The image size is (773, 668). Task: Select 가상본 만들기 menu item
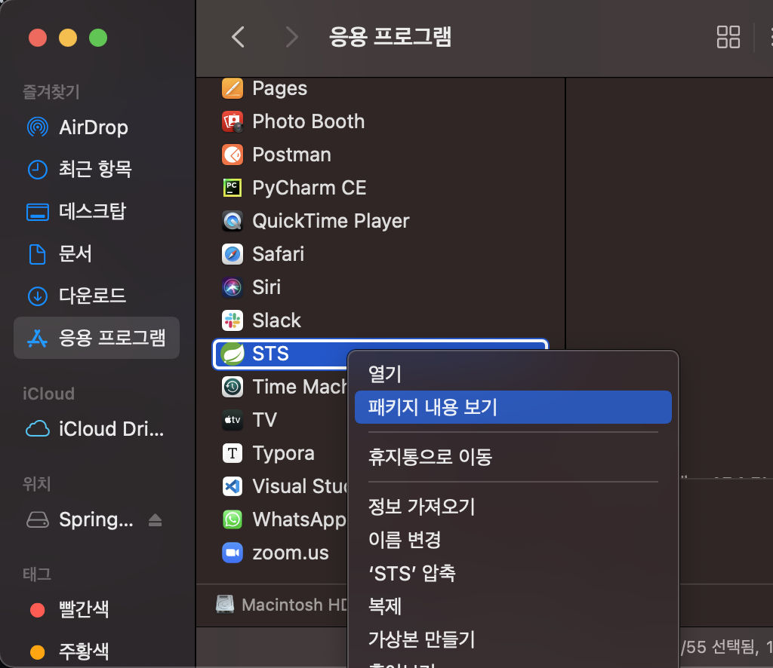coord(513,639)
